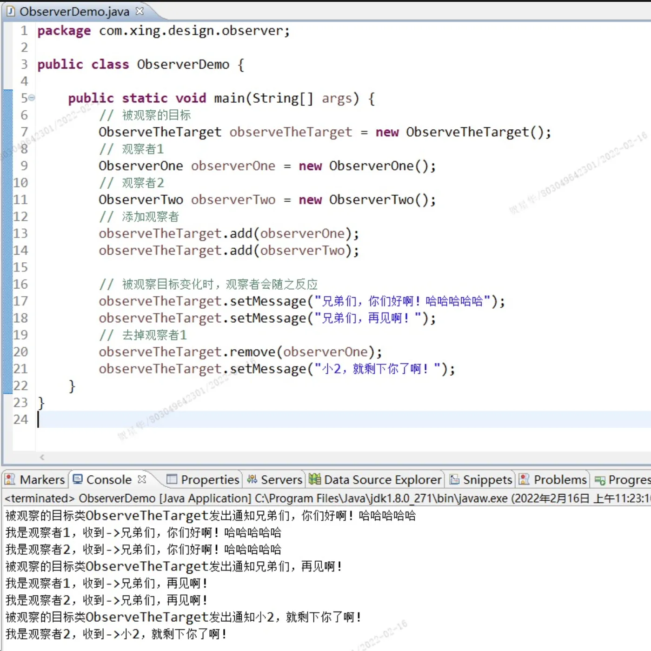Click the terminated ObserverDemo console header
The width and height of the screenshot is (651, 651).
[x=327, y=498]
